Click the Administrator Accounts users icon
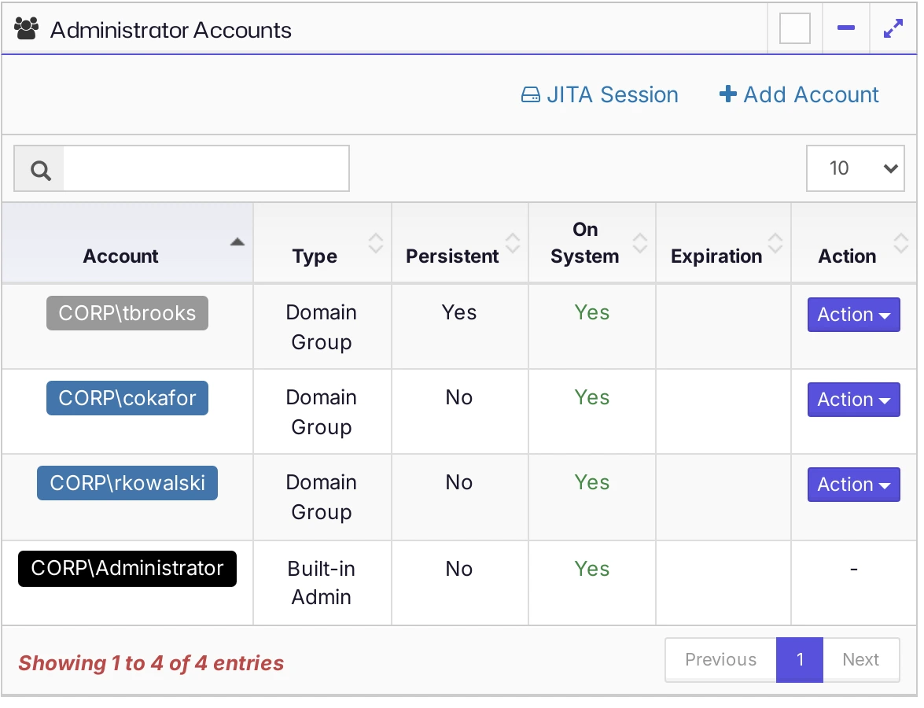This screenshot has width=924, height=708. tap(26, 28)
